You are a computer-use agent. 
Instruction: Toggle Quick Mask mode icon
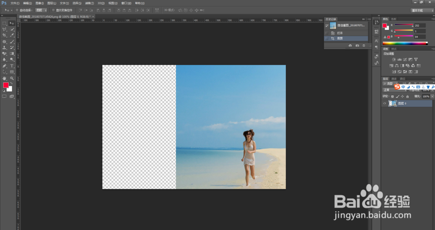[4, 96]
